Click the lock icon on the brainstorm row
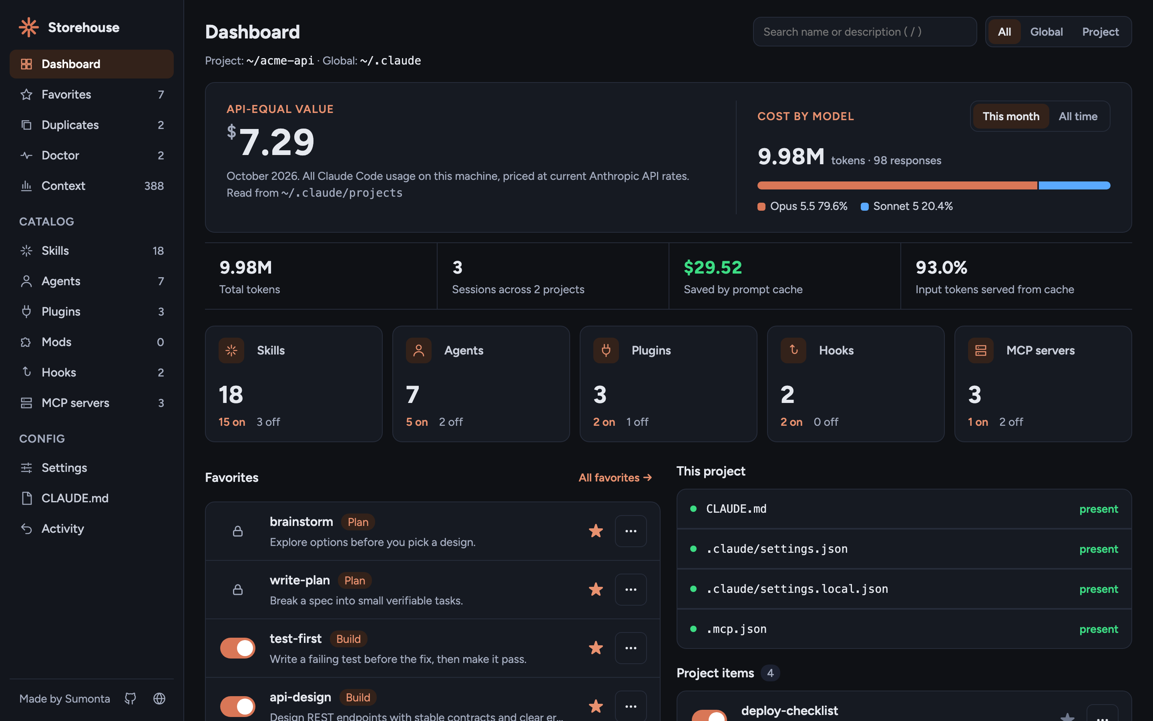The height and width of the screenshot is (721, 1153). [238, 531]
